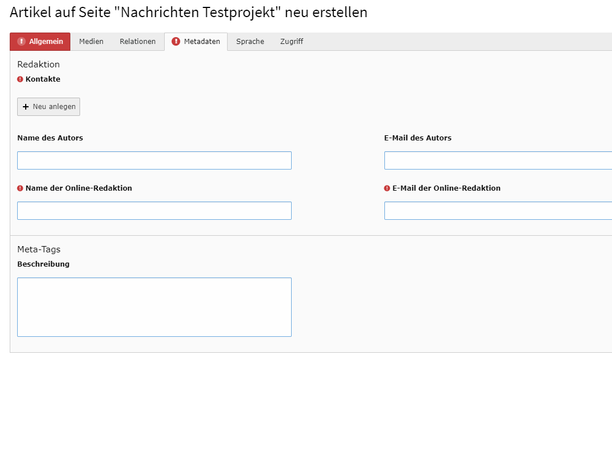Click the Meta-Tags section heading

pyautogui.click(x=39, y=249)
